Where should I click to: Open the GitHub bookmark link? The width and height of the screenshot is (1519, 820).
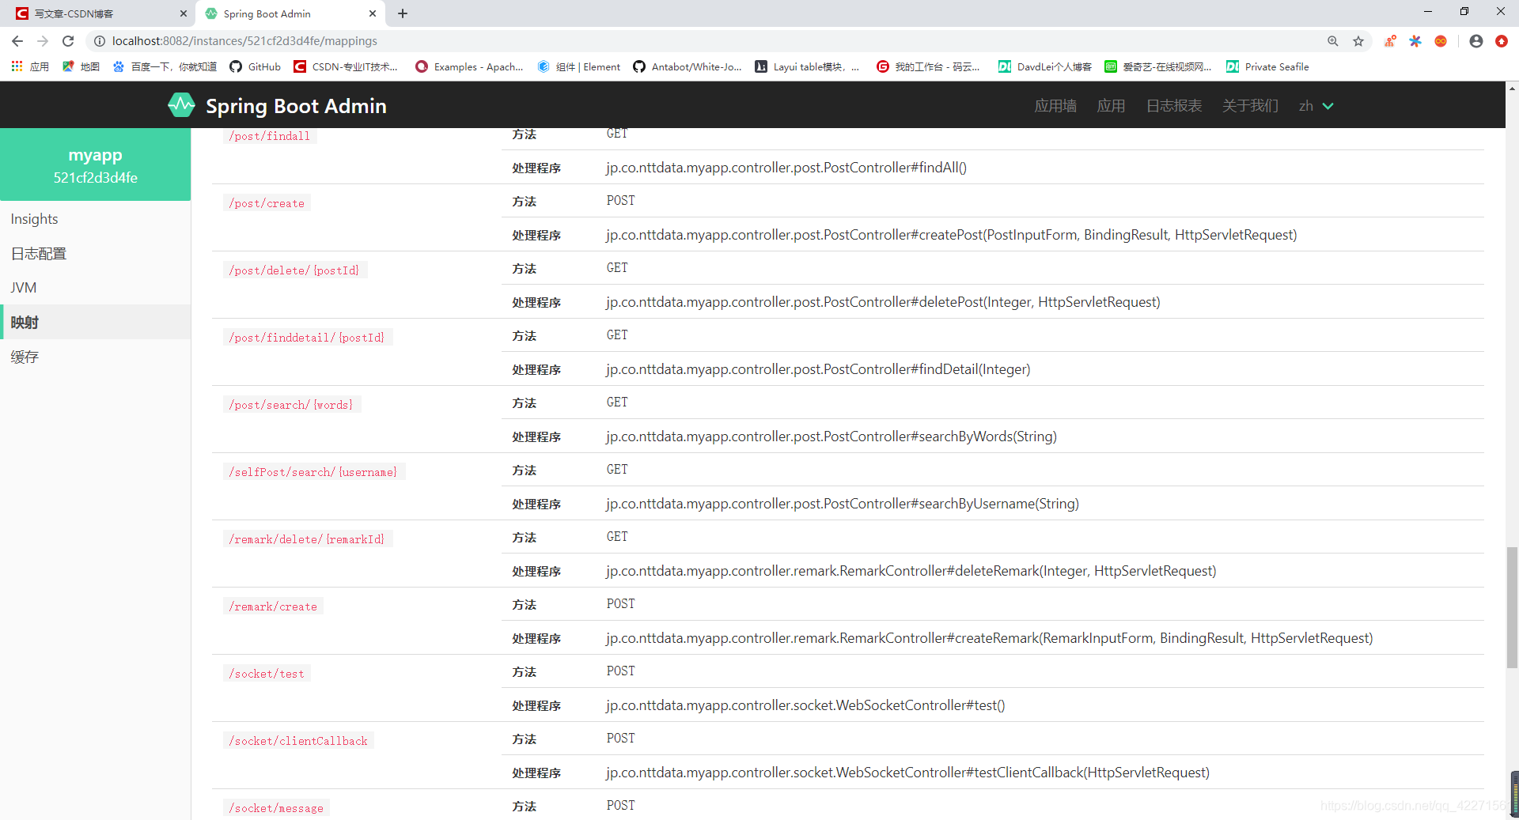[x=254, y=66]
